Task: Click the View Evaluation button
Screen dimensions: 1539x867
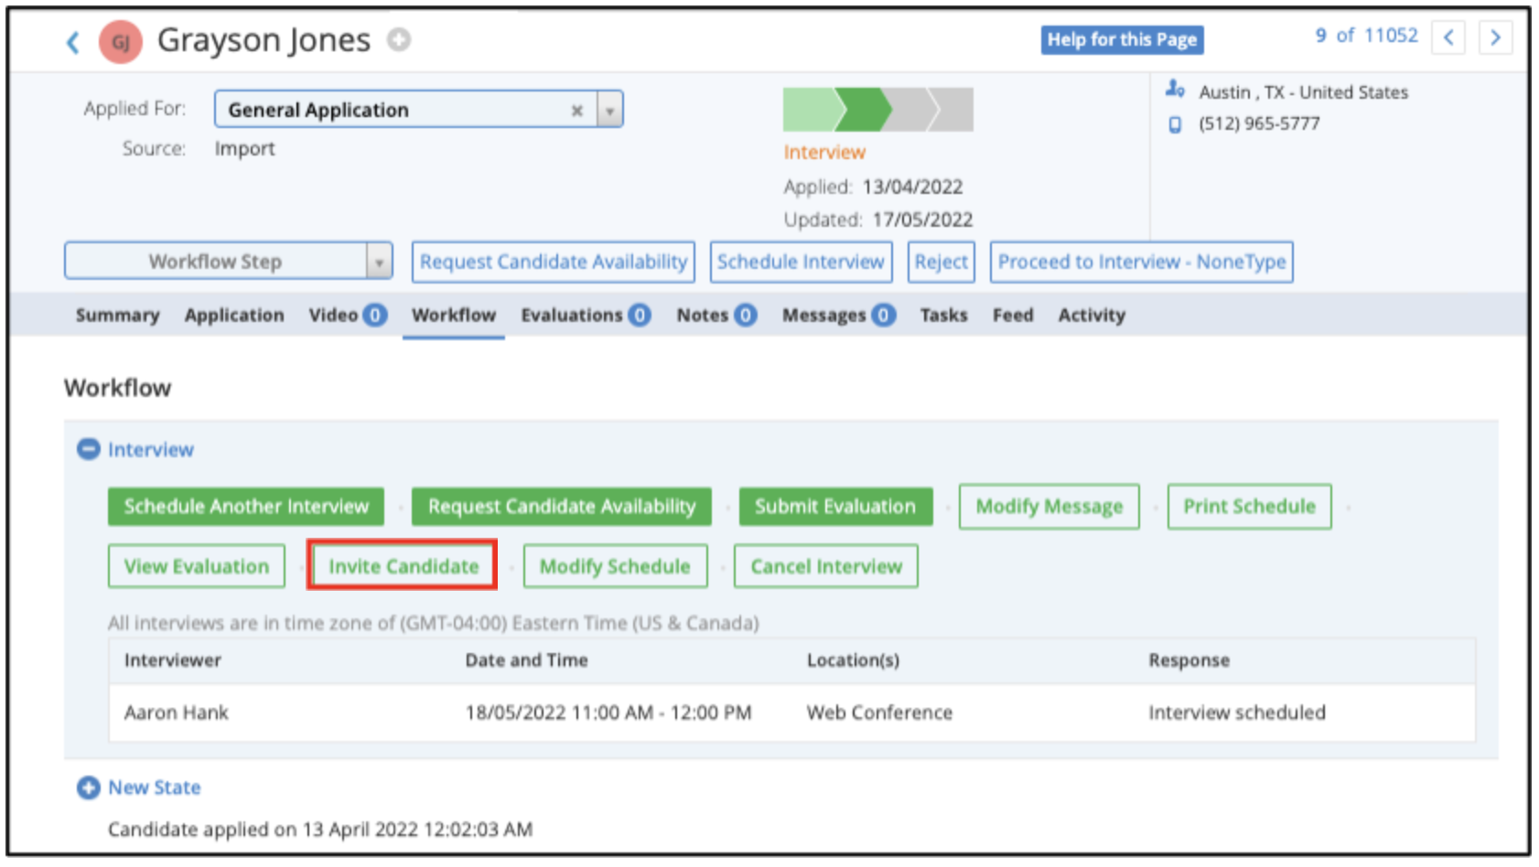Action: pos(197,566)
